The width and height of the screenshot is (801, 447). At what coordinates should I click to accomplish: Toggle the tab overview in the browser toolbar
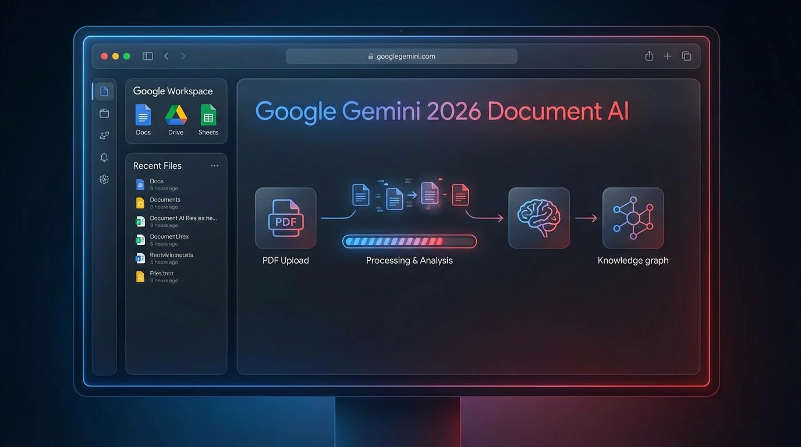[686, 56]
